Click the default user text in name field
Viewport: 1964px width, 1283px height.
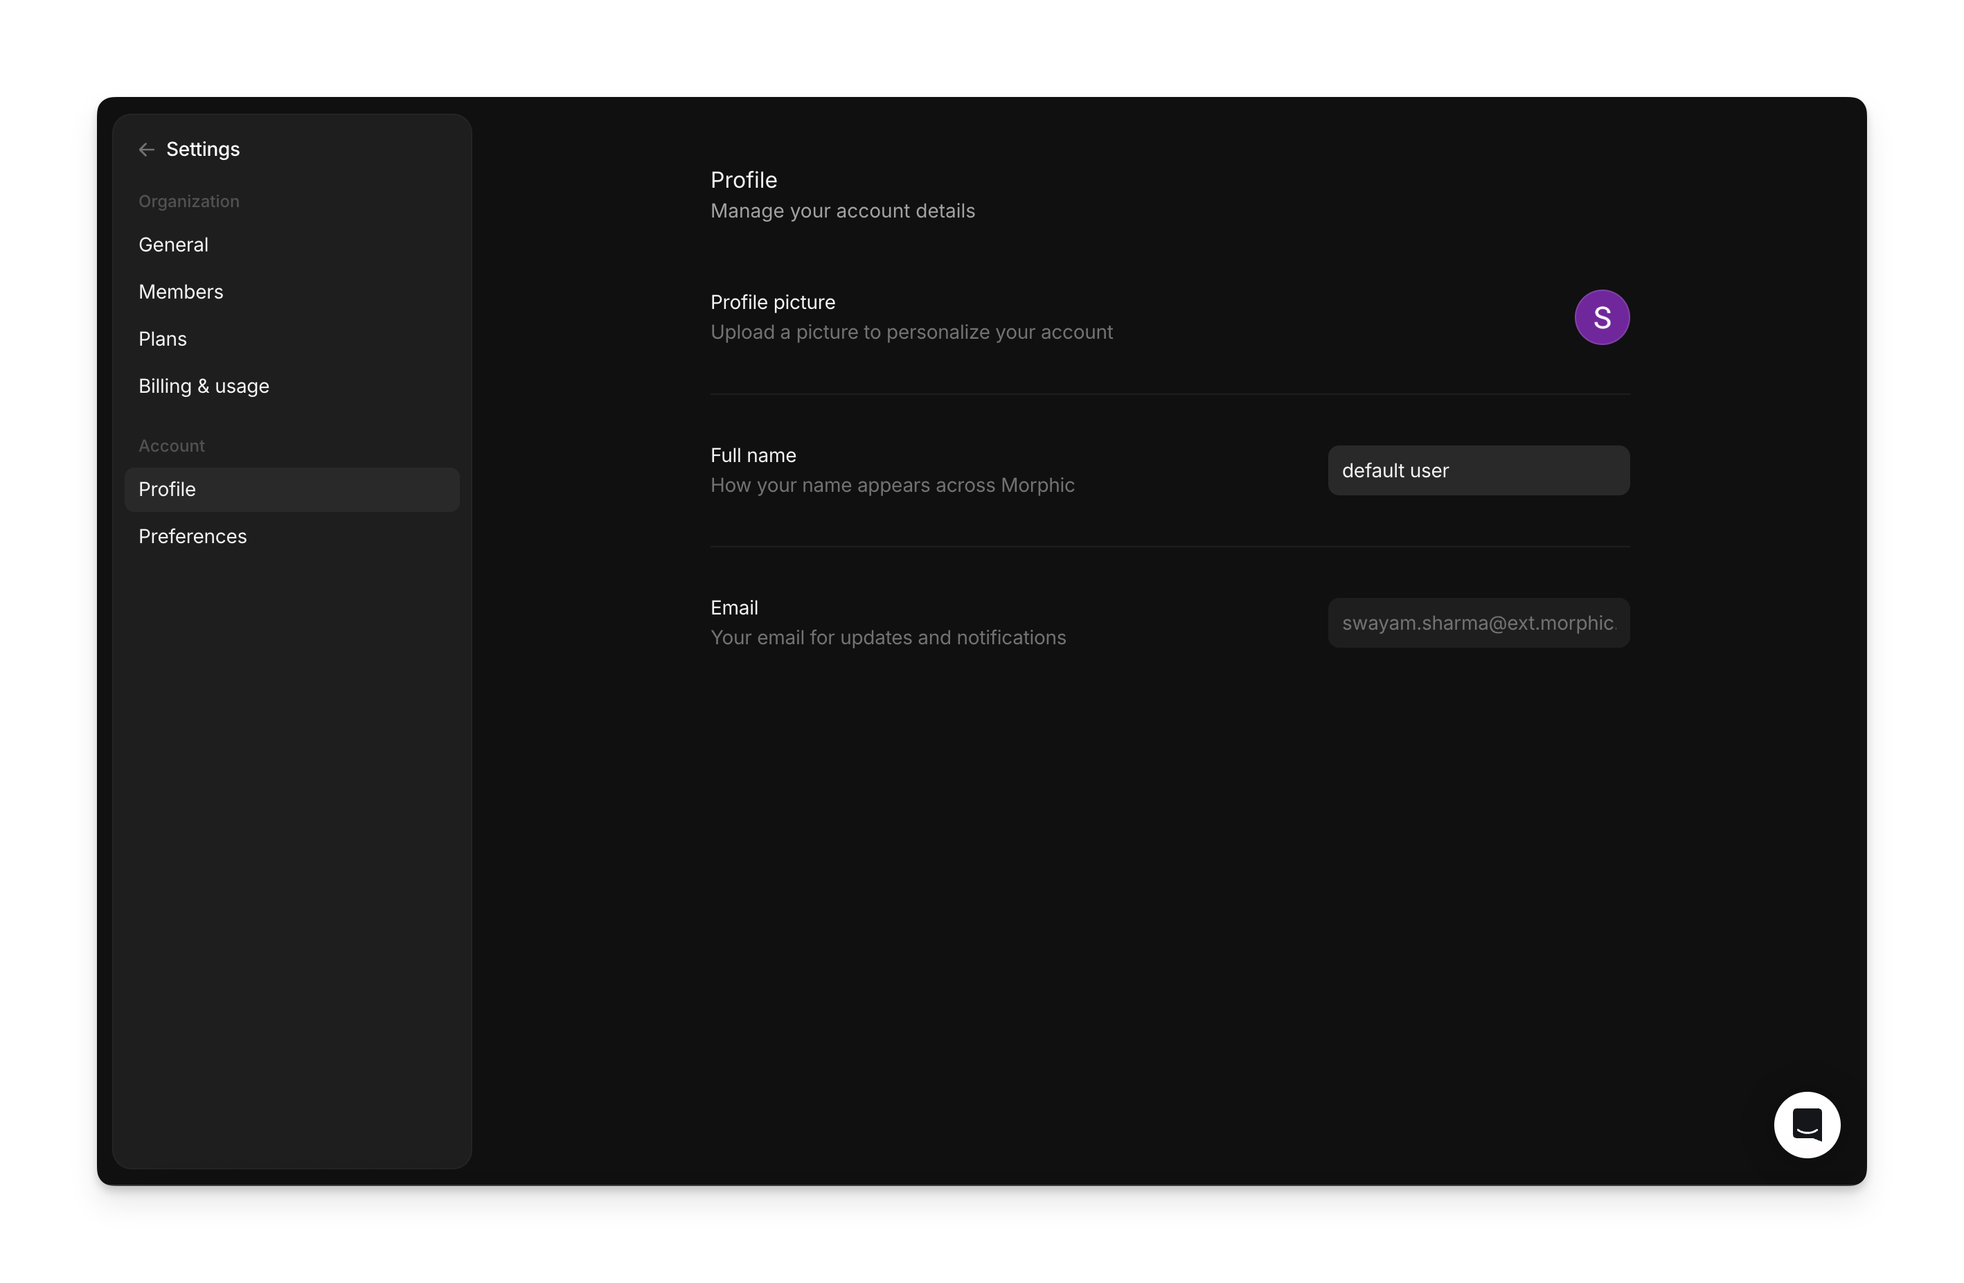pyautogui.click(x=1395, y=470)
